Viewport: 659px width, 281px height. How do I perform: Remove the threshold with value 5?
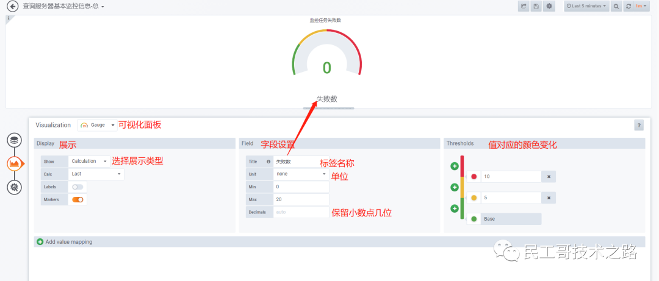[549, 198]
